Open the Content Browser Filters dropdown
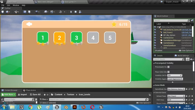195x110 pixels. pos(44,99)
